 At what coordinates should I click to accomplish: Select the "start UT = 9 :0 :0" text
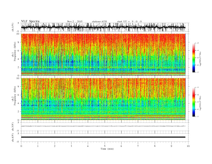coord(129,21)
